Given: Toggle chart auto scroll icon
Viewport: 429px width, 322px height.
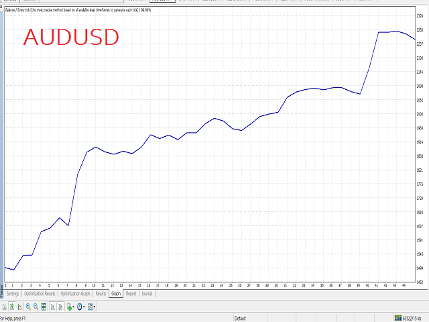Looking at the screenshot, I should click(53, 307).
